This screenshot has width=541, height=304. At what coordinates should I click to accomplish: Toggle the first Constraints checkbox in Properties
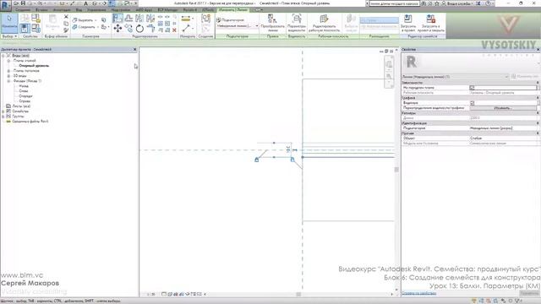(472, 88)
